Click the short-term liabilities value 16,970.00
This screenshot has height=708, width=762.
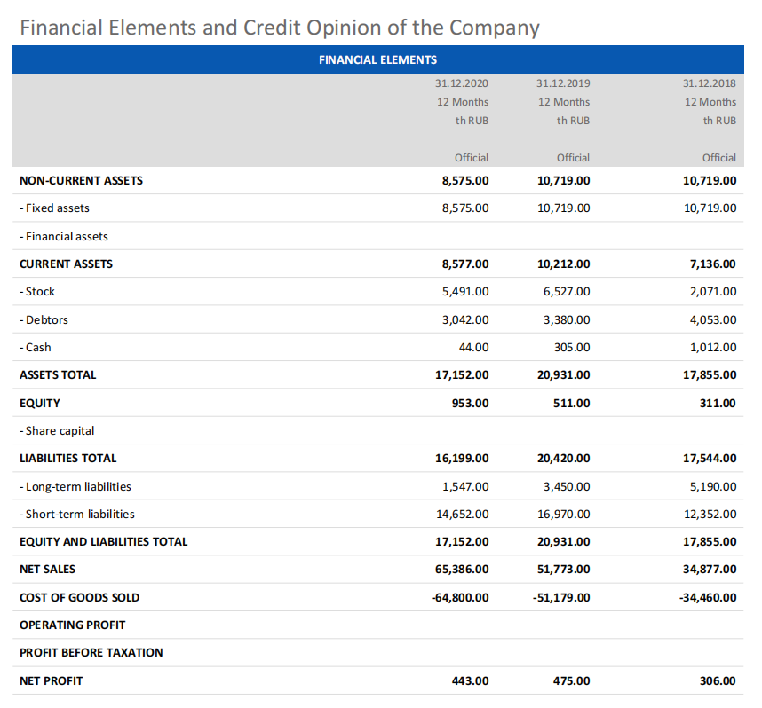563,515
